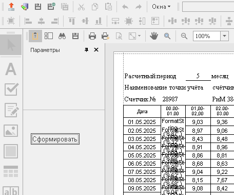This screenshot has height=195, width=234.
Task: Close the Параметры panel
Action: (96, 50)
